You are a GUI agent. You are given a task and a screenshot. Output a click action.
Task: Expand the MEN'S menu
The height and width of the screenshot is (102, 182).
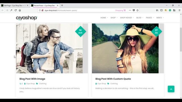[160, 18]
